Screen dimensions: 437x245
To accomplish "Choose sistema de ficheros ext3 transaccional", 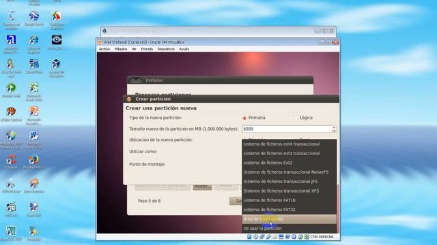I will (x=289, y=153).
